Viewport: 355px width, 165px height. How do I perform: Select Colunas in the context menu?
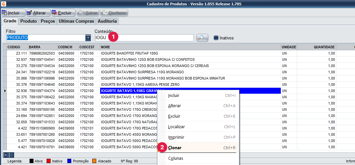(x=198, y=158)
